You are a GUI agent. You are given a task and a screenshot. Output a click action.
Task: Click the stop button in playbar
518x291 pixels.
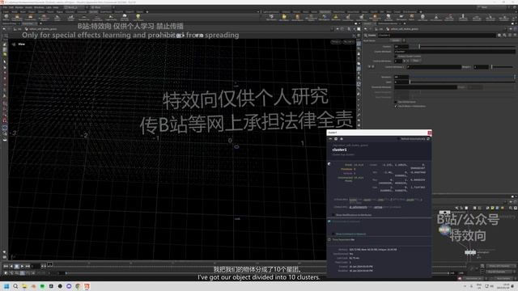tap(16, 266)
